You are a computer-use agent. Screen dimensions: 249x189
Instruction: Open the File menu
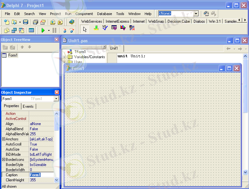tap(7, 14)
